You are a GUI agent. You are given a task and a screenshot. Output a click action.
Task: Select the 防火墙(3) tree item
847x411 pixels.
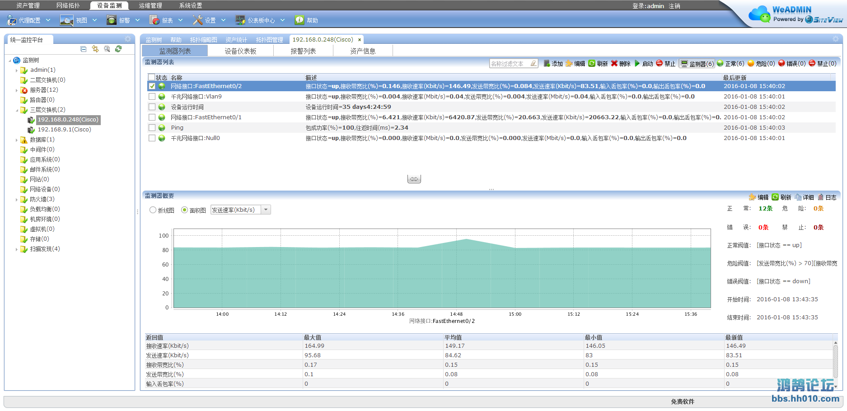(x=42, y=199)
